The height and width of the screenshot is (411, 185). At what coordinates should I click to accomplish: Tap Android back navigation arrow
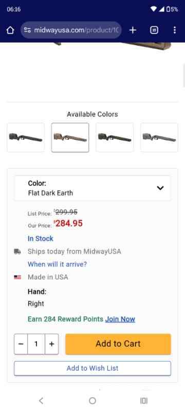pyautogui.click(x=41, y=401)
